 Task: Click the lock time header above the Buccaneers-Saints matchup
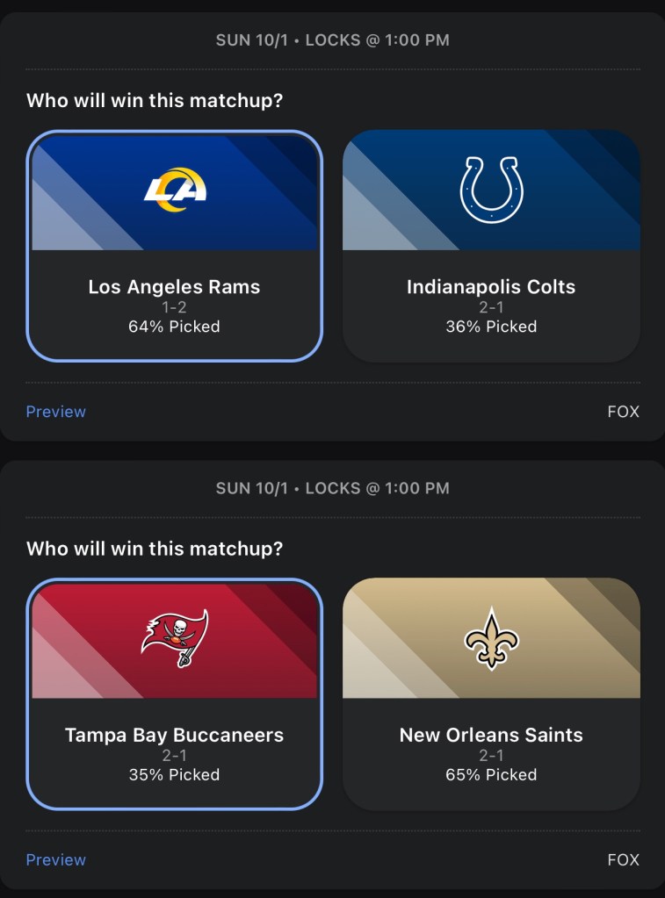pyautogui.click(x=333, y=488)
